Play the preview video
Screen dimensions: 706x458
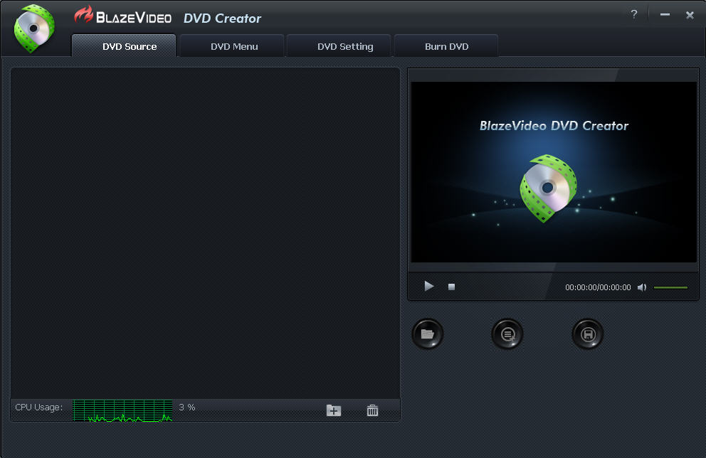[x=428, y=286]
